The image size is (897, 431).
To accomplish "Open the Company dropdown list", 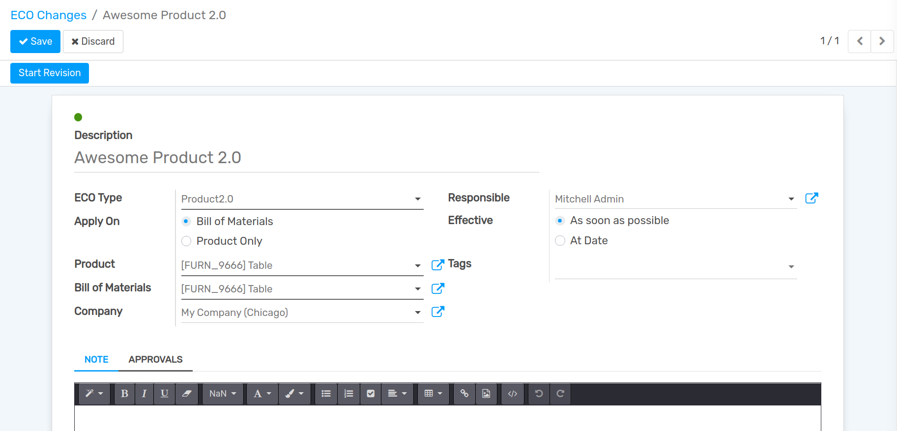I will tap(417, 313).
